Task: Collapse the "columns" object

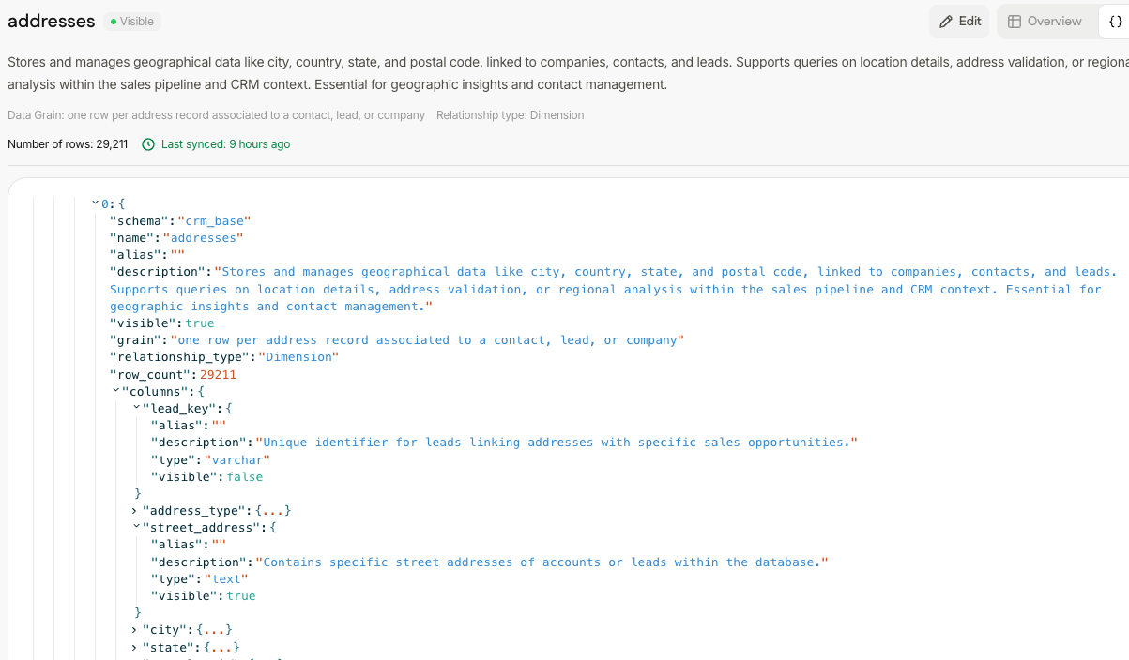Action: click(x=116, y=391)
